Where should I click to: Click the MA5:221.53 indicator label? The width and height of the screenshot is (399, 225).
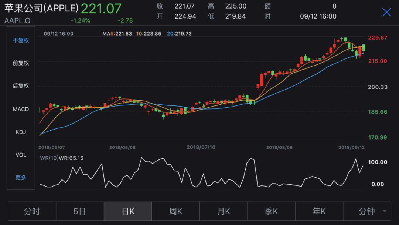coord(117,34)
